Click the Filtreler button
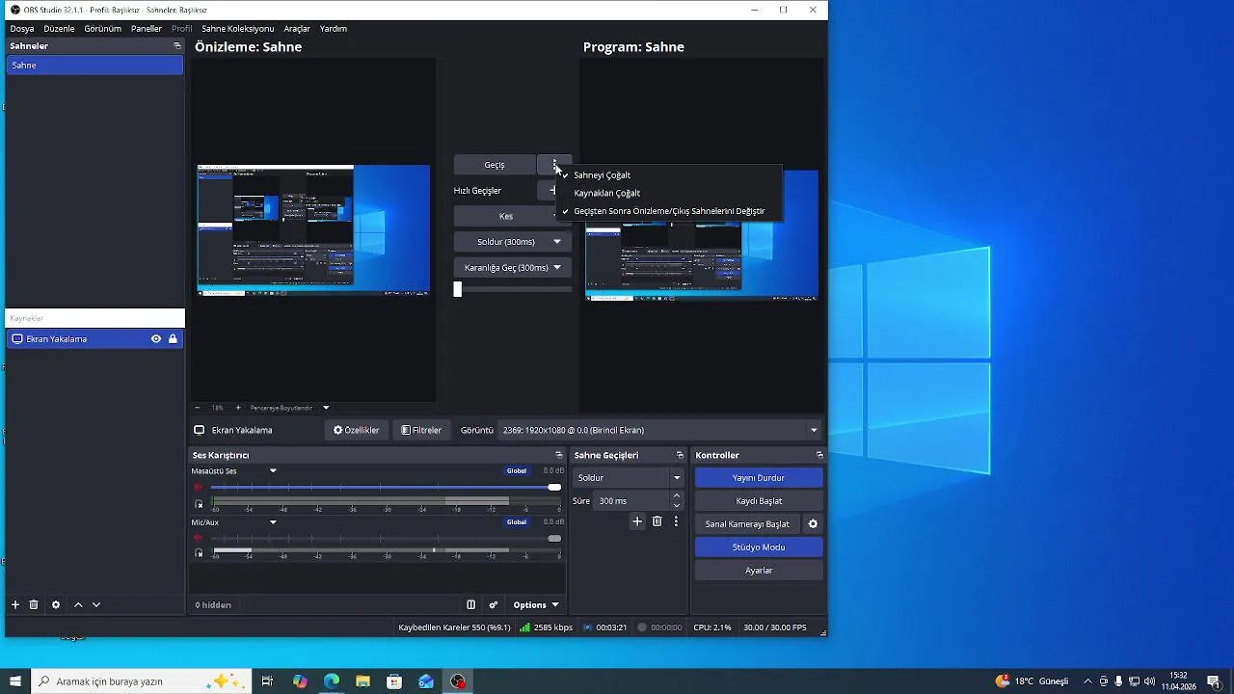 pyautogui.click(x=421, y=430)
